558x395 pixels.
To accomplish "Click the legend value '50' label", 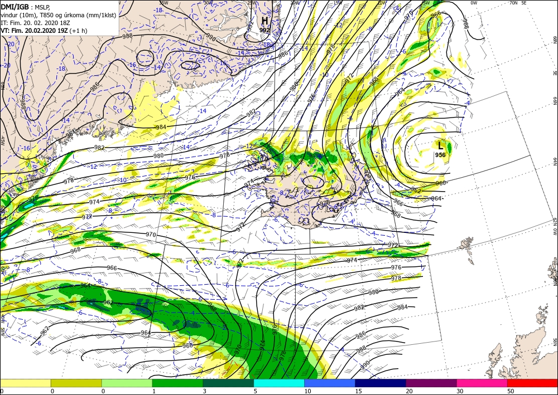I will pos(511,391).
